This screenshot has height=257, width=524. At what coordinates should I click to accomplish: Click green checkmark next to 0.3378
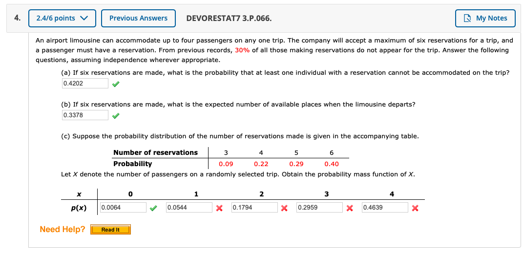116,116
